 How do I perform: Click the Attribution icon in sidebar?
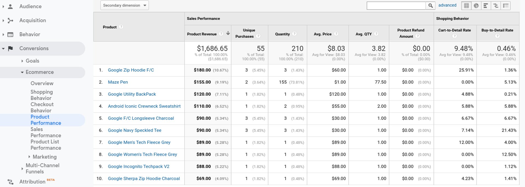coord(10,182)
